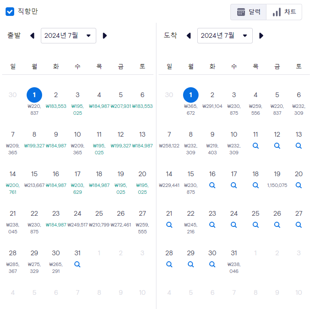
Task: Select departure date 2 at ₩183,553
Action: point(56,95)
